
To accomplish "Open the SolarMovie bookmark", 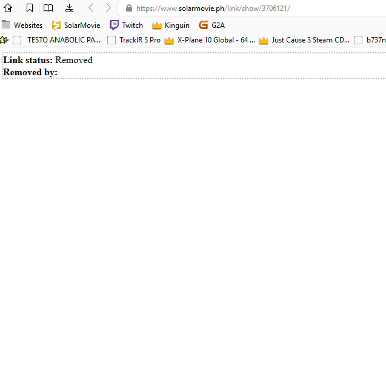I will 76,25.
